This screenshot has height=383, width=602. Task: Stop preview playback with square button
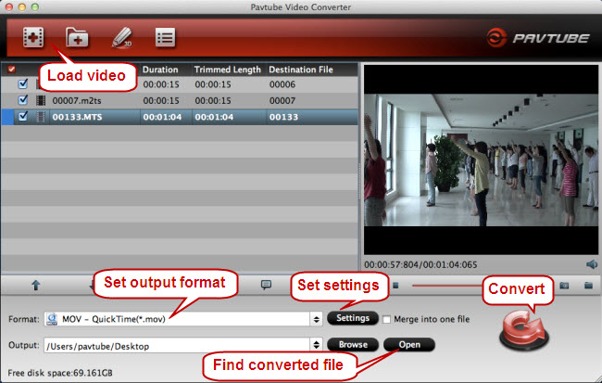395,286
